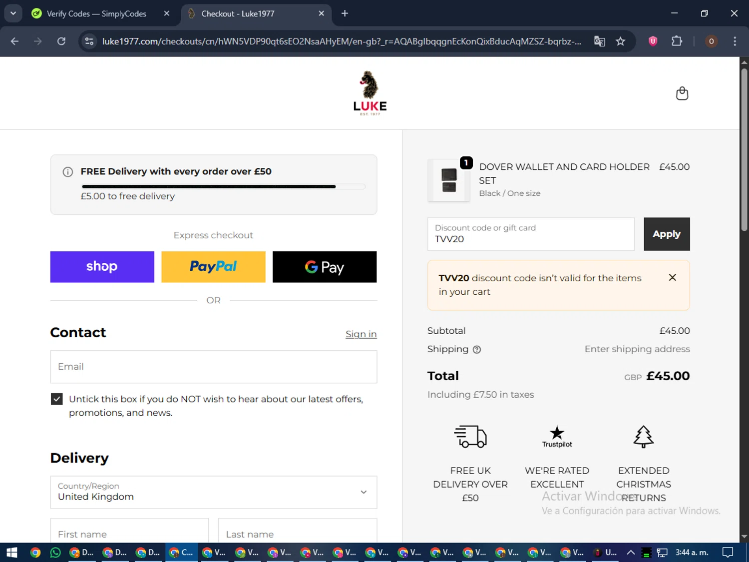The height and width of the screenshot is (562, 749).
Task: Reload the checkout page
Action: click(x=61, y=41)
